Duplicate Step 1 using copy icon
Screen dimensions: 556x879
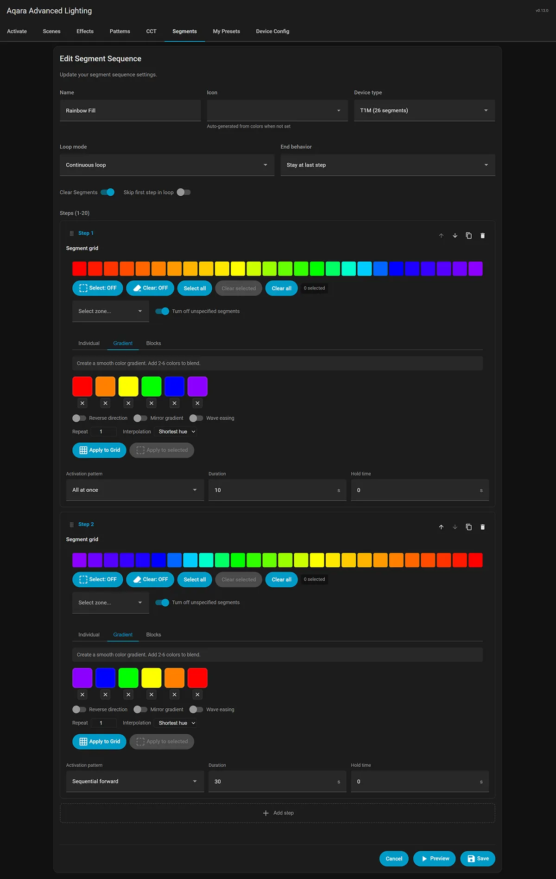469,236
